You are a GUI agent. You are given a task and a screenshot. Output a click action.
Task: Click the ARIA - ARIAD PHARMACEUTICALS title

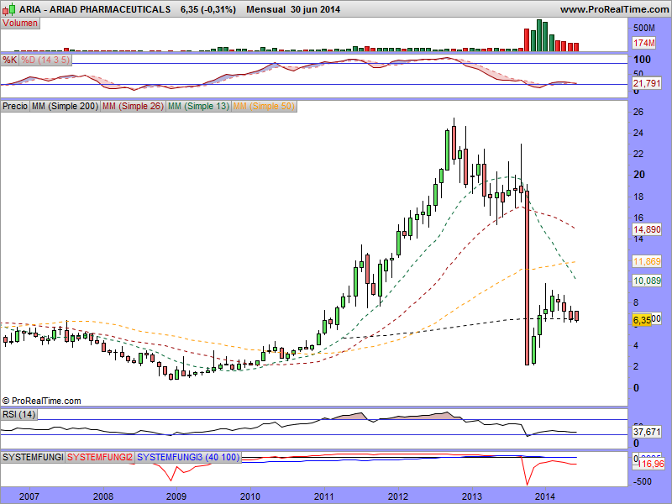(87, 9)
